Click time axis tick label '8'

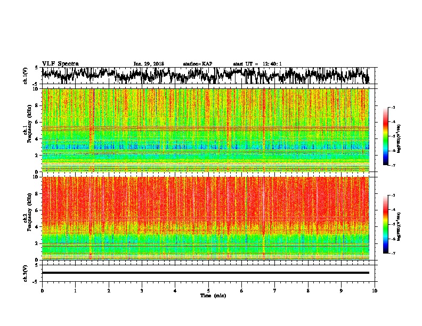308,291
